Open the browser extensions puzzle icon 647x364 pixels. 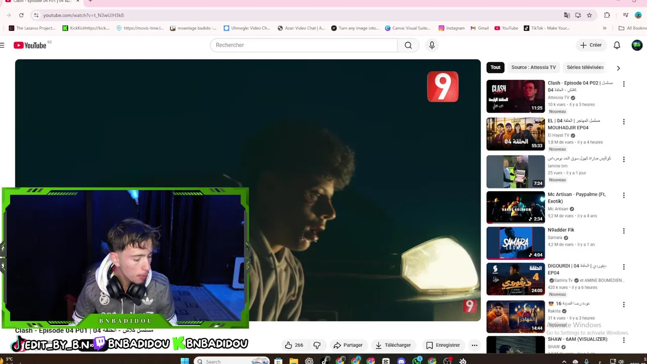[x=607, y=15]
